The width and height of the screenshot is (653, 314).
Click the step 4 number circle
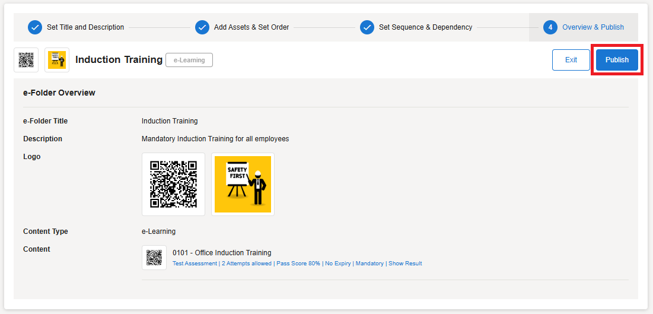click(550, 27)
